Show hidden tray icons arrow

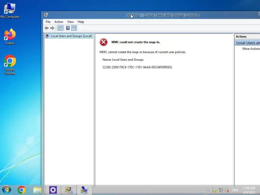[x=209, y=190]
